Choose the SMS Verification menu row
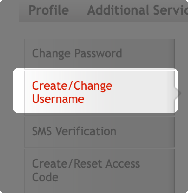Screen dimensions: 188x193 click(99, 131)
